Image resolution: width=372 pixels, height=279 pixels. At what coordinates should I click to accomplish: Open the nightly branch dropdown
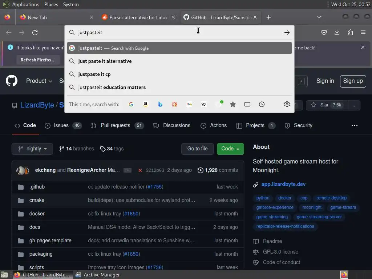click(32, 149)
